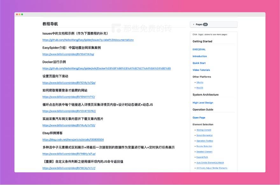The width and height of the screenshot is (280, 185).
Task: Click the EasySpider介绍 heading text
Action: tap(72, 48)
